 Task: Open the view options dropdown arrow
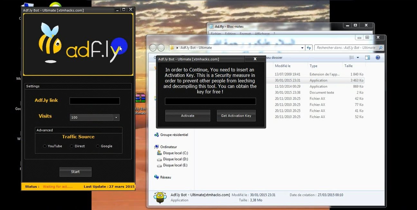pyautogui.click(x=358, y=58)
